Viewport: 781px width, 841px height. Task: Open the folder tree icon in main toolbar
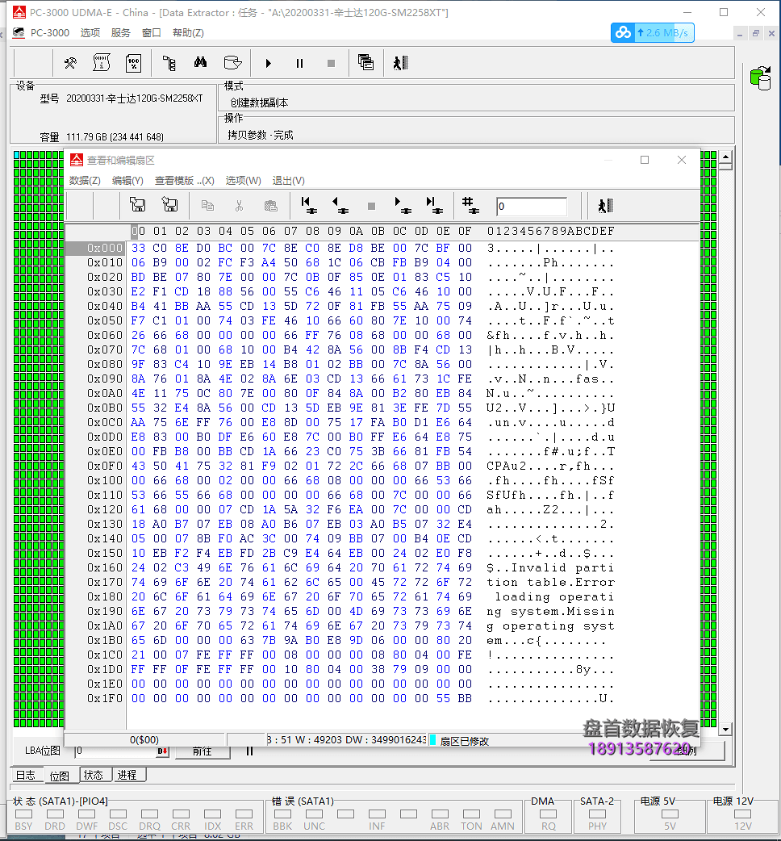click(169, 63)
